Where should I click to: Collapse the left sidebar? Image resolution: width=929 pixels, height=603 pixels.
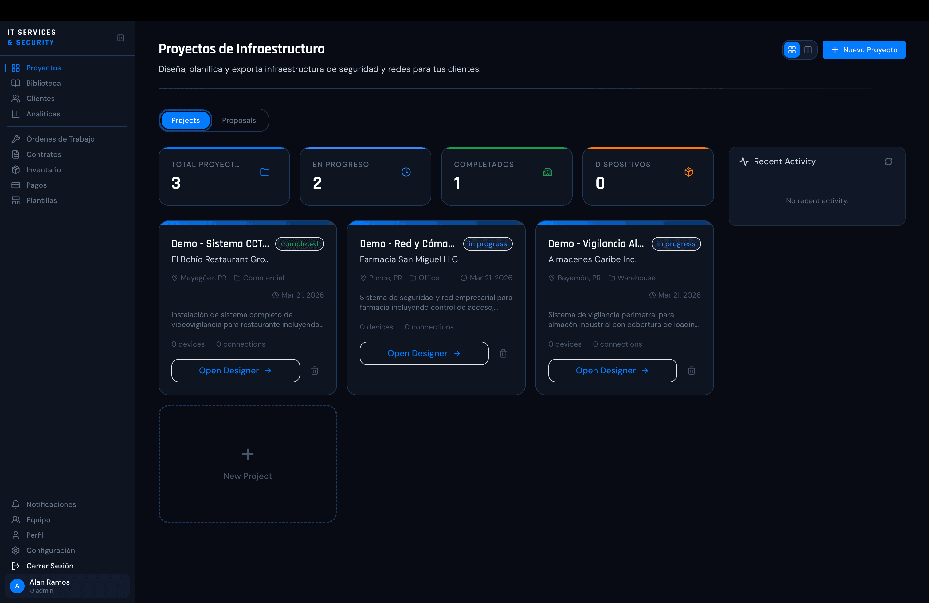pos(121,38)
